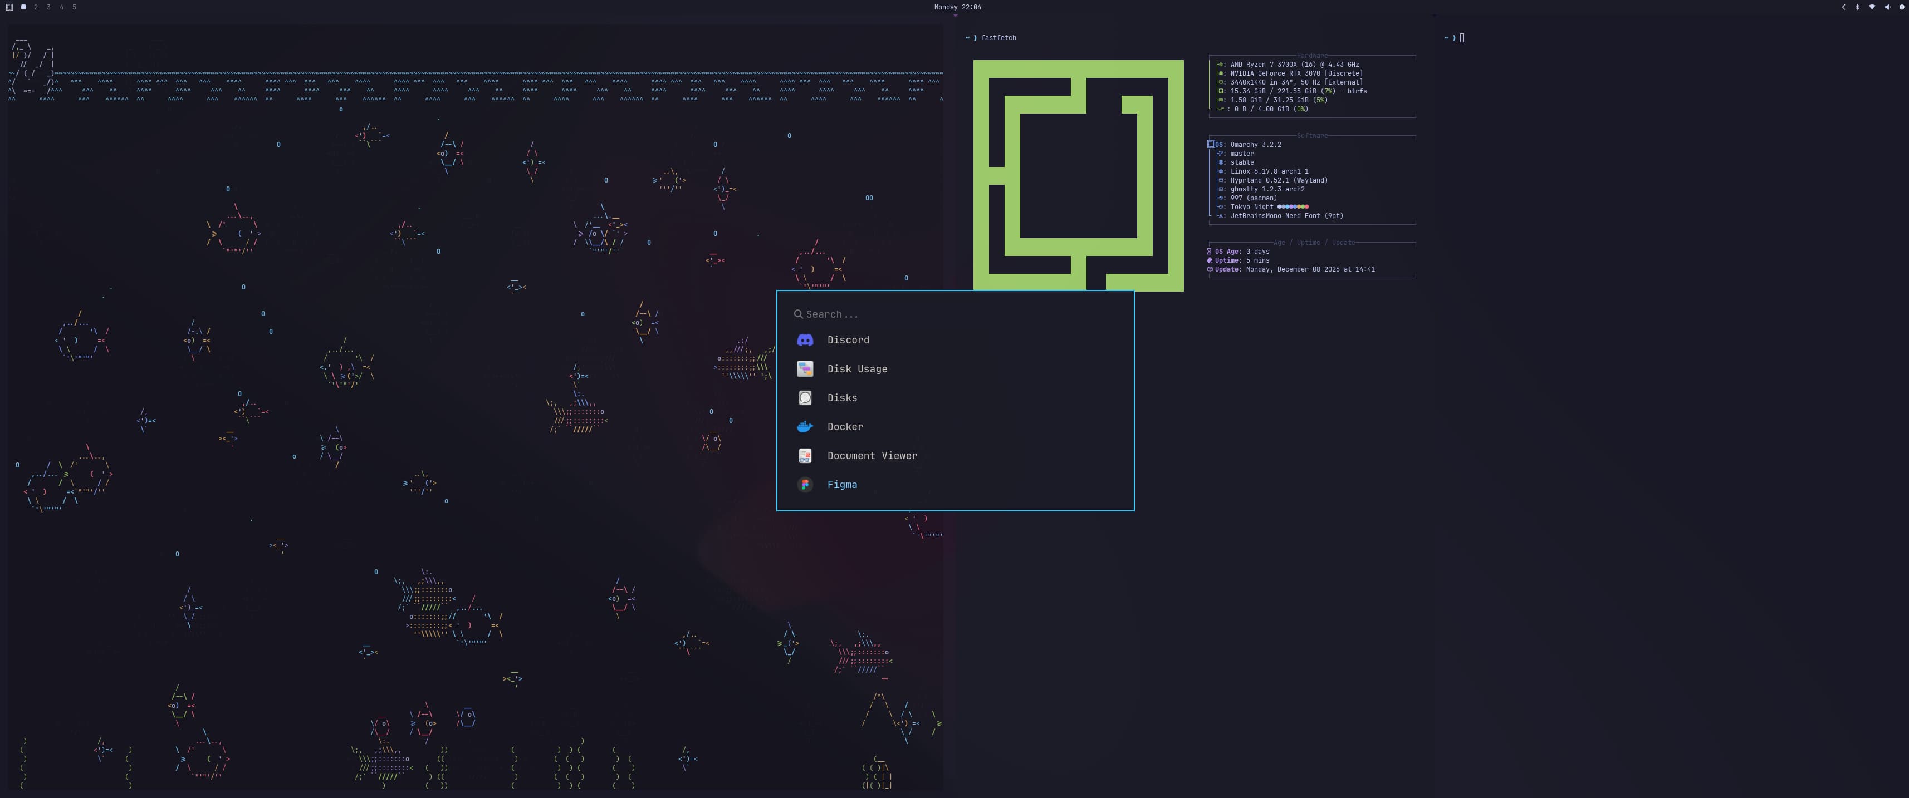Click the volume speaker icon
This screenshot has height=798, width=1909.
click(1887, 7)
